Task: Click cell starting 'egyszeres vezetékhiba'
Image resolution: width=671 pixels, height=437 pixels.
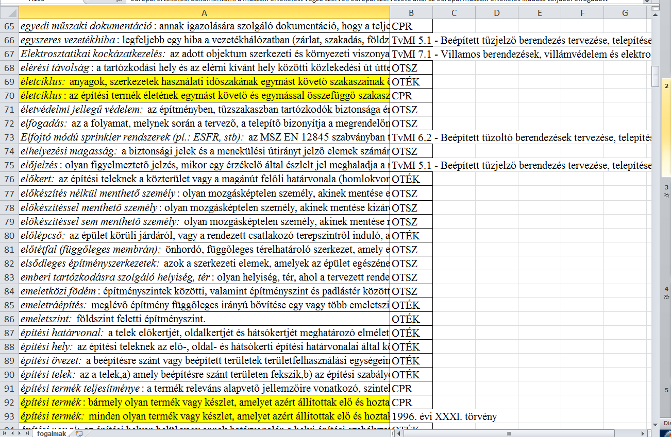Action: click(x=205, y=40)
